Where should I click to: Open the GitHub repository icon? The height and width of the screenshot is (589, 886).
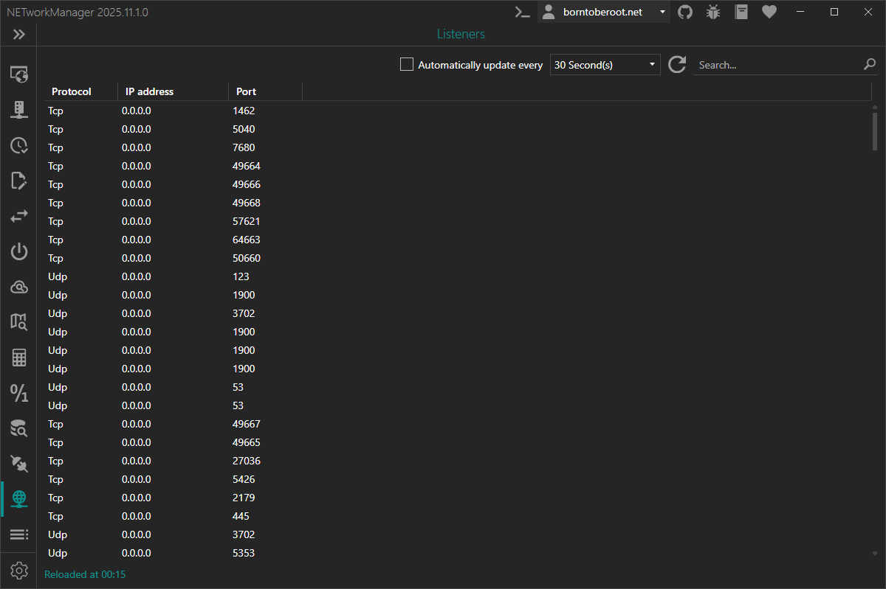click(x=685, y=12)
